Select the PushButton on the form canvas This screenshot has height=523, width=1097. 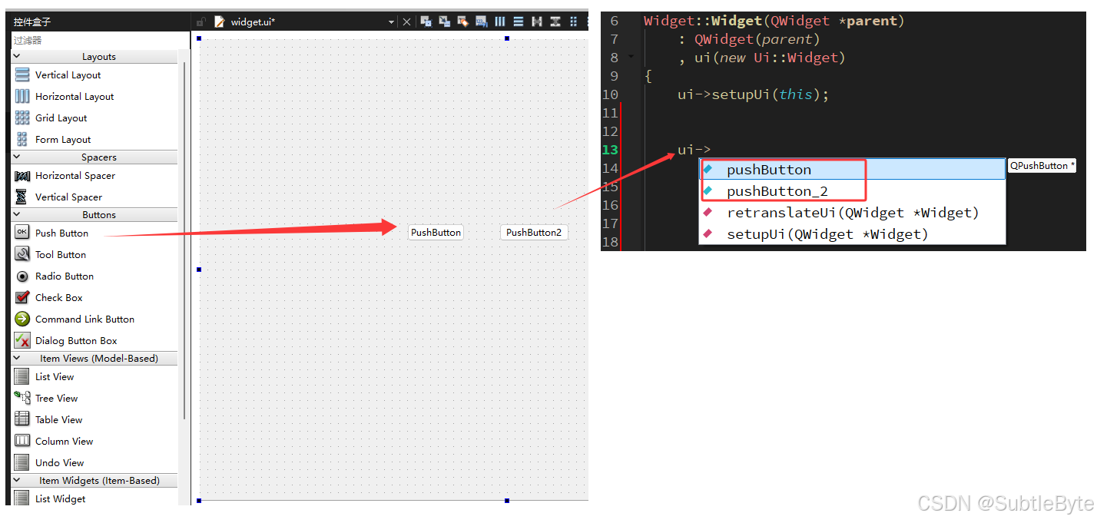[436, 232]
